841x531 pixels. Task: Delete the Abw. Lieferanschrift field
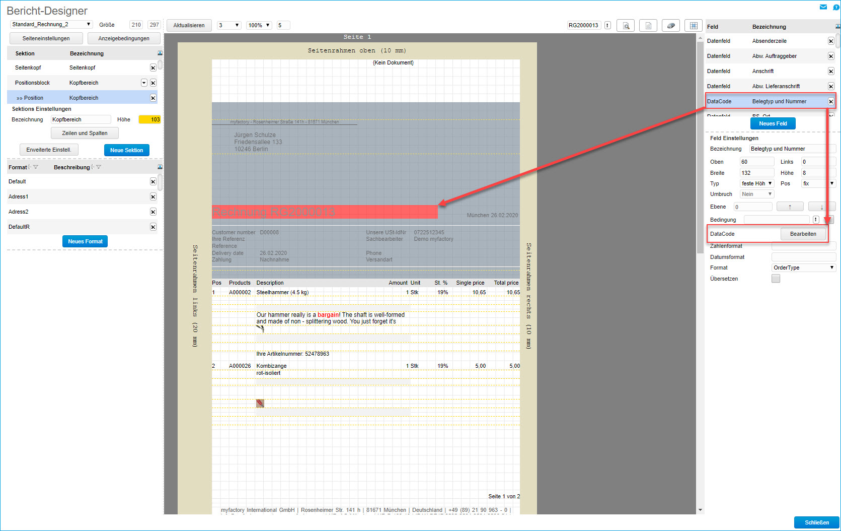pos(831,86)
